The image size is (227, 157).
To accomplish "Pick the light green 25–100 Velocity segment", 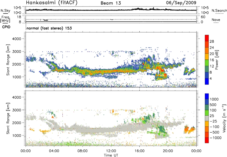I will 207,113.
